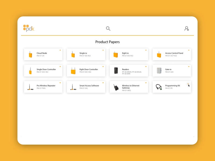Click the Single Door Controller product image

[30, 71]
